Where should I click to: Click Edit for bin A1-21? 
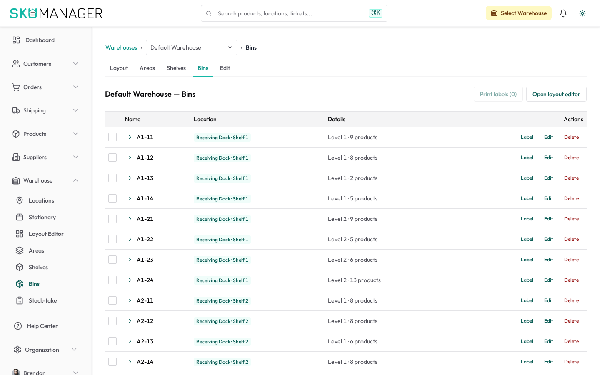(549, 219)
